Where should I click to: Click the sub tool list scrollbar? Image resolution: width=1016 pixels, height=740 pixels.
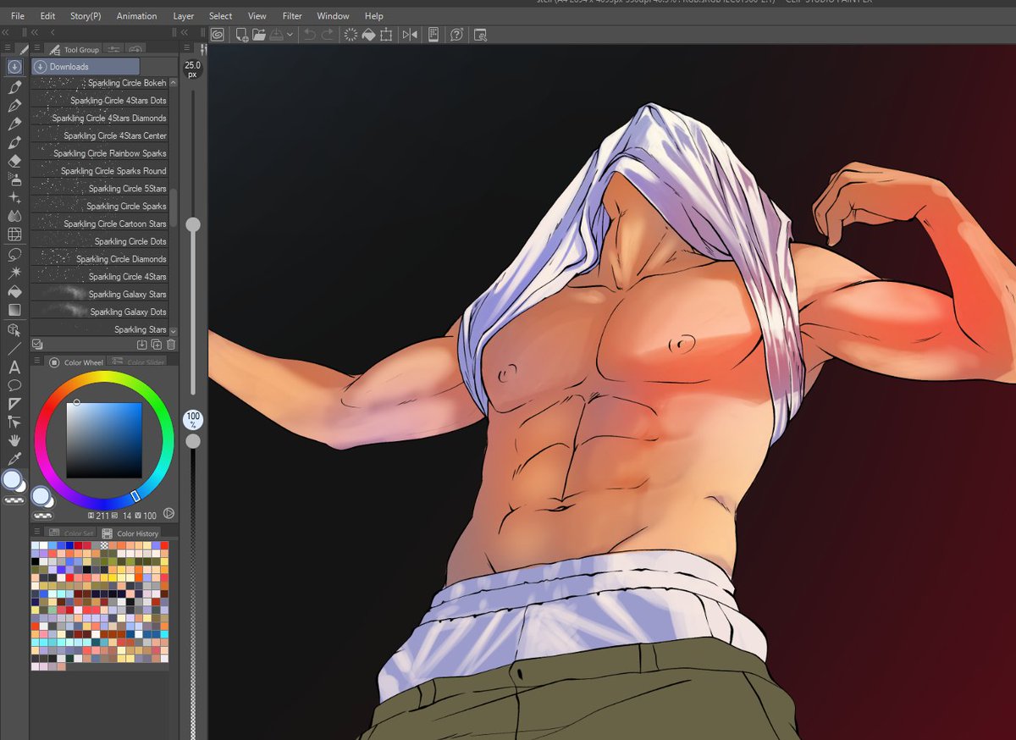174,207
